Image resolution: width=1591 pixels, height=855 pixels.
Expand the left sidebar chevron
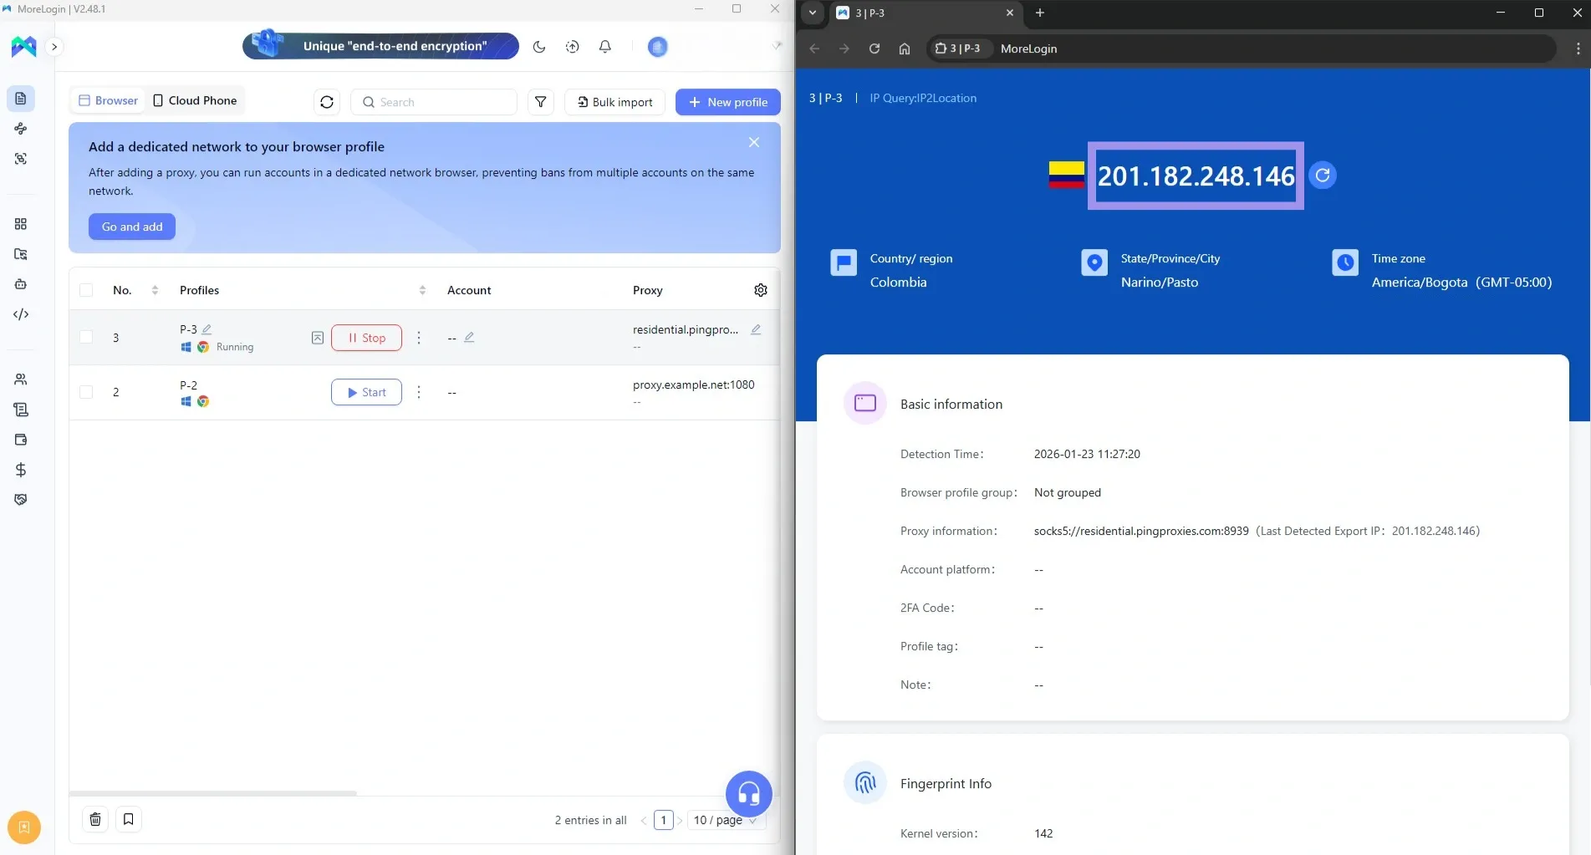pyautogui.click(x=54, y=47)
